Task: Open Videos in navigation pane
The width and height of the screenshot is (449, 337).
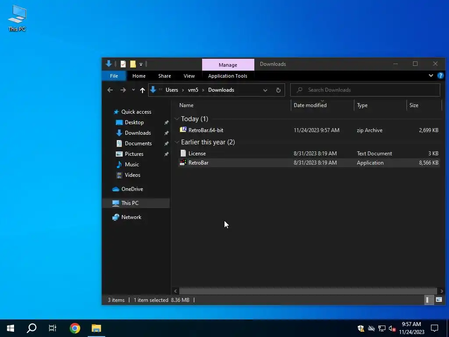Action: 132,175
